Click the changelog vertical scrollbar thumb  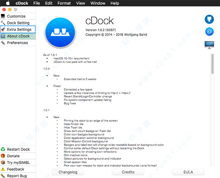click(212, 64)
